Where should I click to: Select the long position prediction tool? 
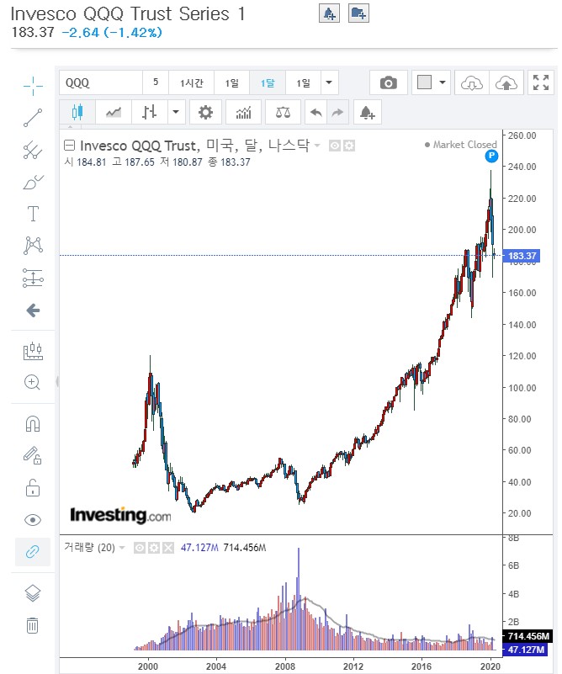(x=33, y=278)
